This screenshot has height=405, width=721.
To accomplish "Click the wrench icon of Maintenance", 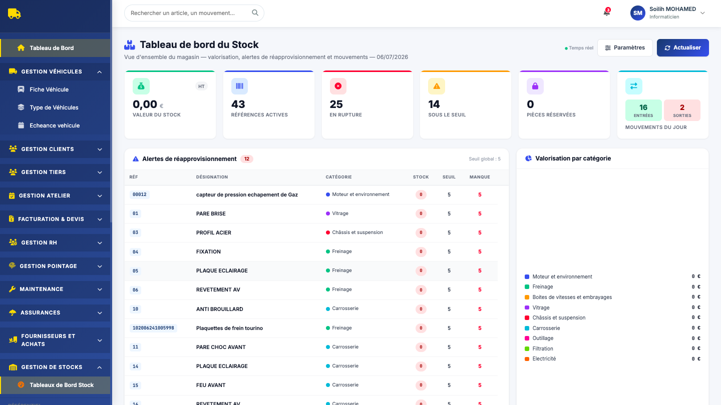I will (13, 289).
